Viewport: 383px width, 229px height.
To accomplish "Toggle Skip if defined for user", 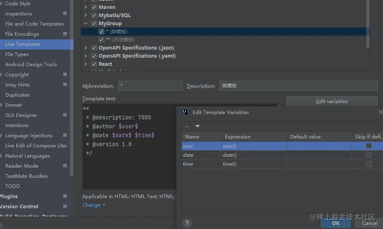I will click(x=369, y=146).
